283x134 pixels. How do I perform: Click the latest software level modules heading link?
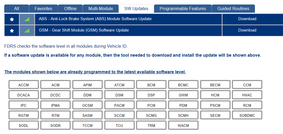[x=95, y=72]
